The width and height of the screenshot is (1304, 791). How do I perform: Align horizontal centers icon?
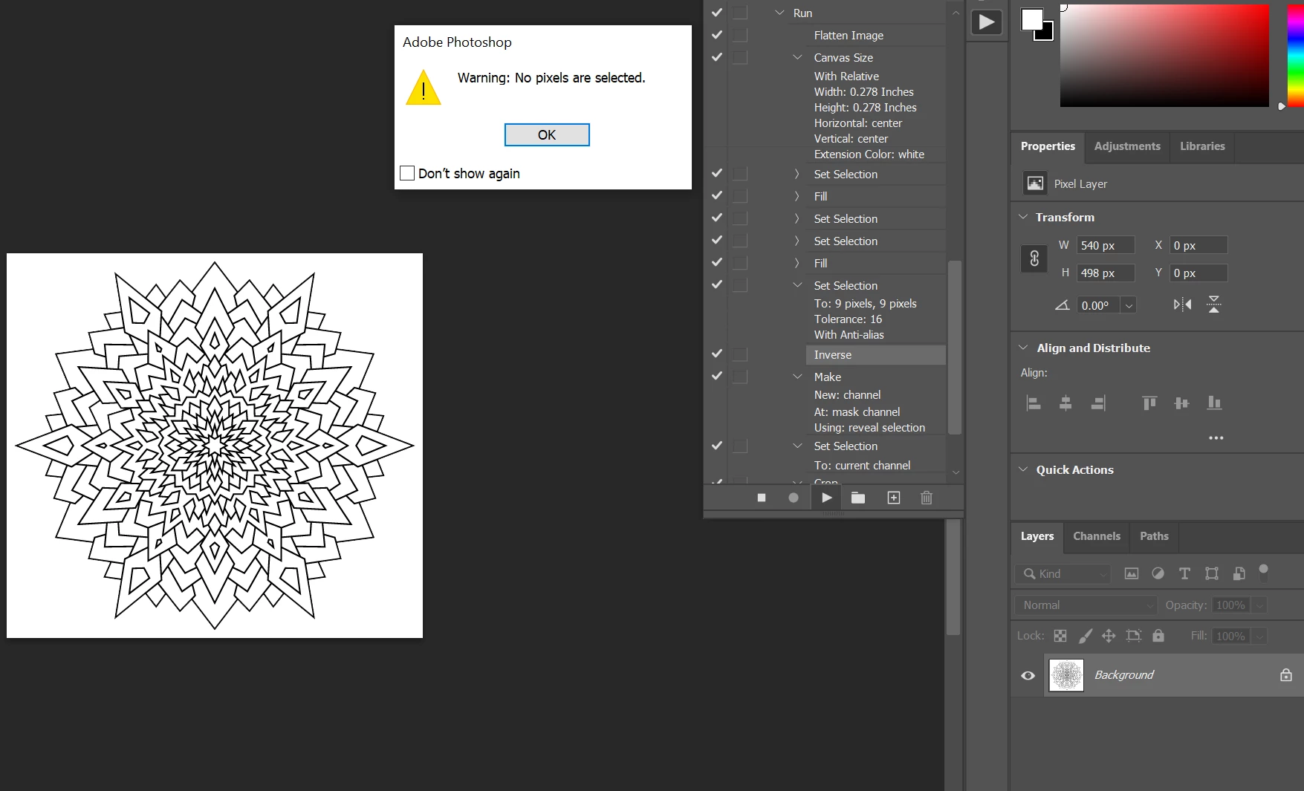[x=1065, y=403]
